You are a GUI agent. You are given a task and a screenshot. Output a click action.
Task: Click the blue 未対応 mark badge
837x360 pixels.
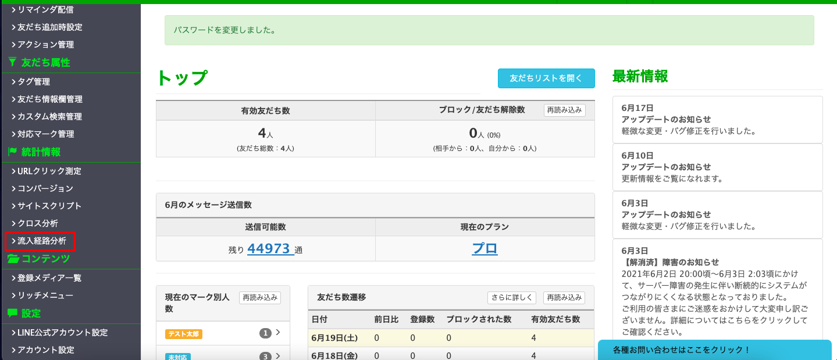(x=178, y=357)
